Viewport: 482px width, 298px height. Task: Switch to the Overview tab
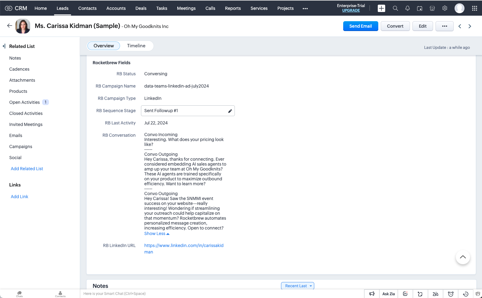(x=104, y=46)
